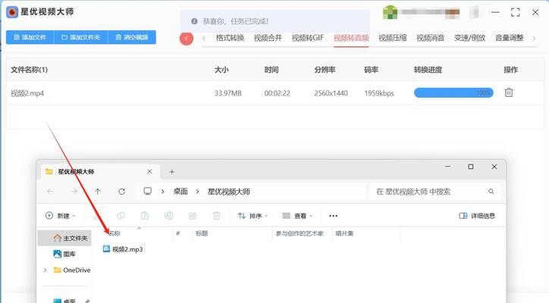Viewport: 549px width, 303px height.
Task: Click the # column header
Action: point(178,233)
